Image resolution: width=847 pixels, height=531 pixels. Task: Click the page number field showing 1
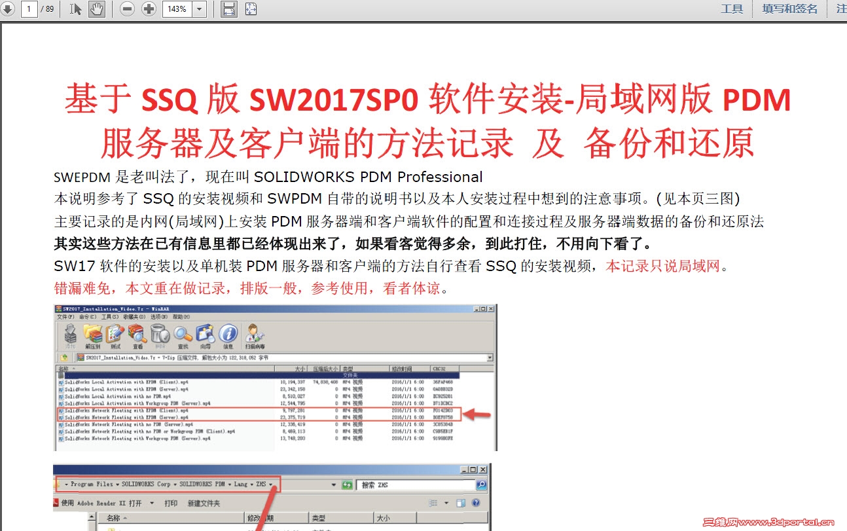point(29,9)
